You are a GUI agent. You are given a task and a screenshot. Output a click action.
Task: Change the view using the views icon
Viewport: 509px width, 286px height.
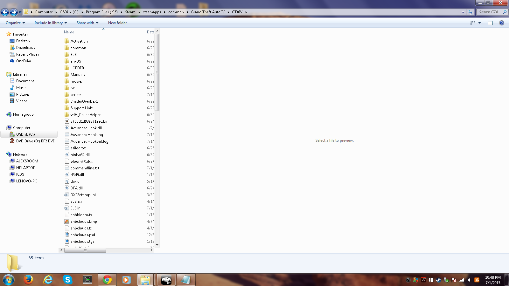coord(473,23)
